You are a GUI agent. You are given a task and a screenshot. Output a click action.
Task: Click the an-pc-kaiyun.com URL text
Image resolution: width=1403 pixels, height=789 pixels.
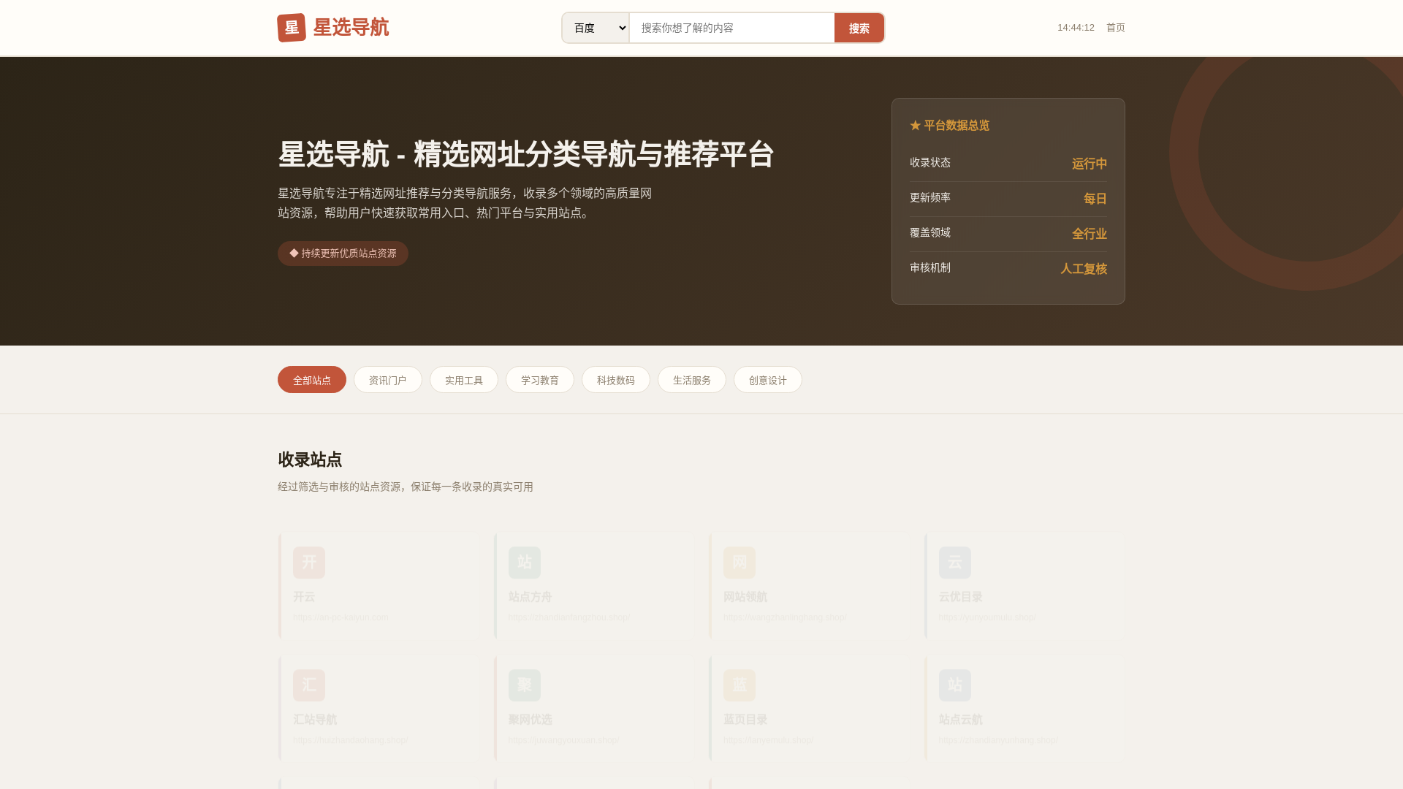click(341, 617)
